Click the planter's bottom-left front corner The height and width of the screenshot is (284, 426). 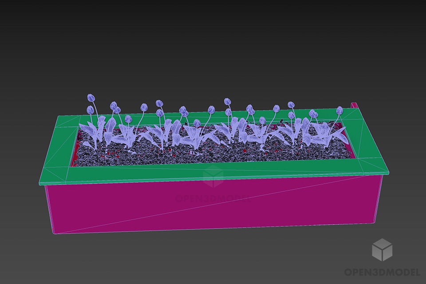tap(54, 232)
